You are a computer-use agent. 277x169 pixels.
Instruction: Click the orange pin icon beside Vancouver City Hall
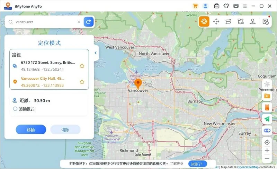15,82
